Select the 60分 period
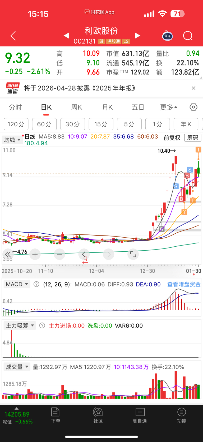 pyautogui.click(x=44, y=124)
